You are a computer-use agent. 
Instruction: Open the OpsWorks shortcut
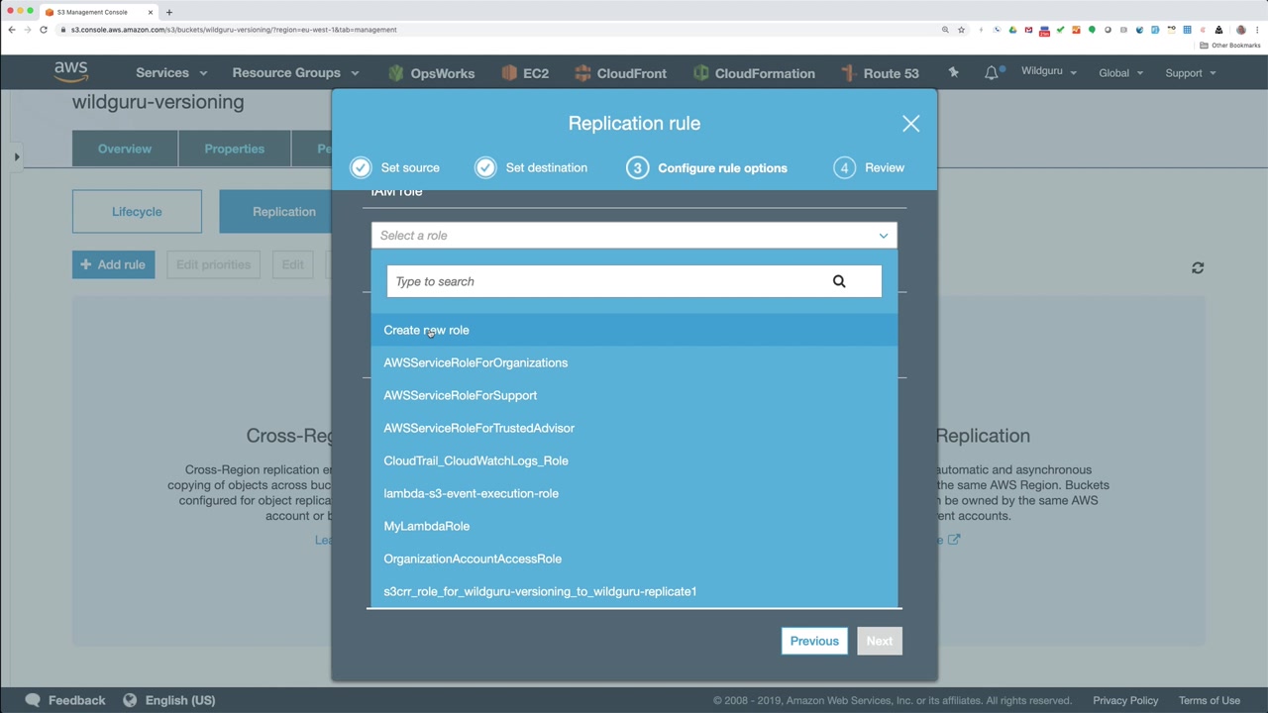[432, 73]
